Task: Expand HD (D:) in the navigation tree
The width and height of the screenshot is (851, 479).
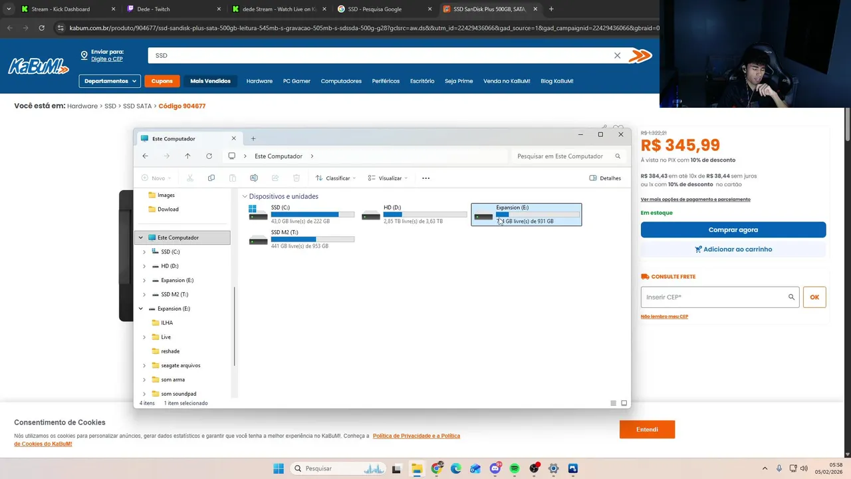Action: pos(144,266)
